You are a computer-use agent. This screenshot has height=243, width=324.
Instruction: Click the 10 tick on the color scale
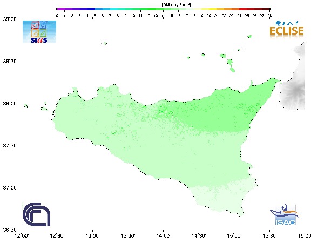133,16
